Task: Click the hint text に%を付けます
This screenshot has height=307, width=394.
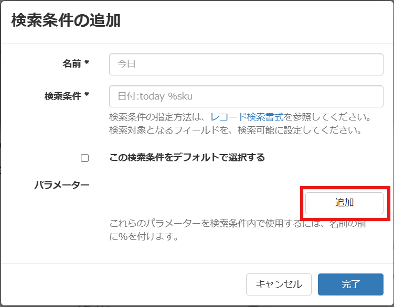Action: 144,236
